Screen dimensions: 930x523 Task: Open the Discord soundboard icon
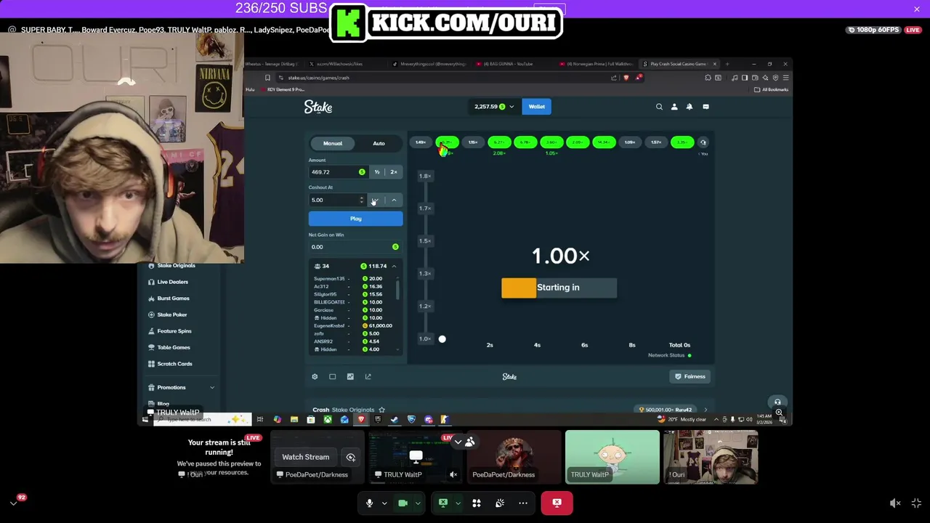tap(500, 503)
